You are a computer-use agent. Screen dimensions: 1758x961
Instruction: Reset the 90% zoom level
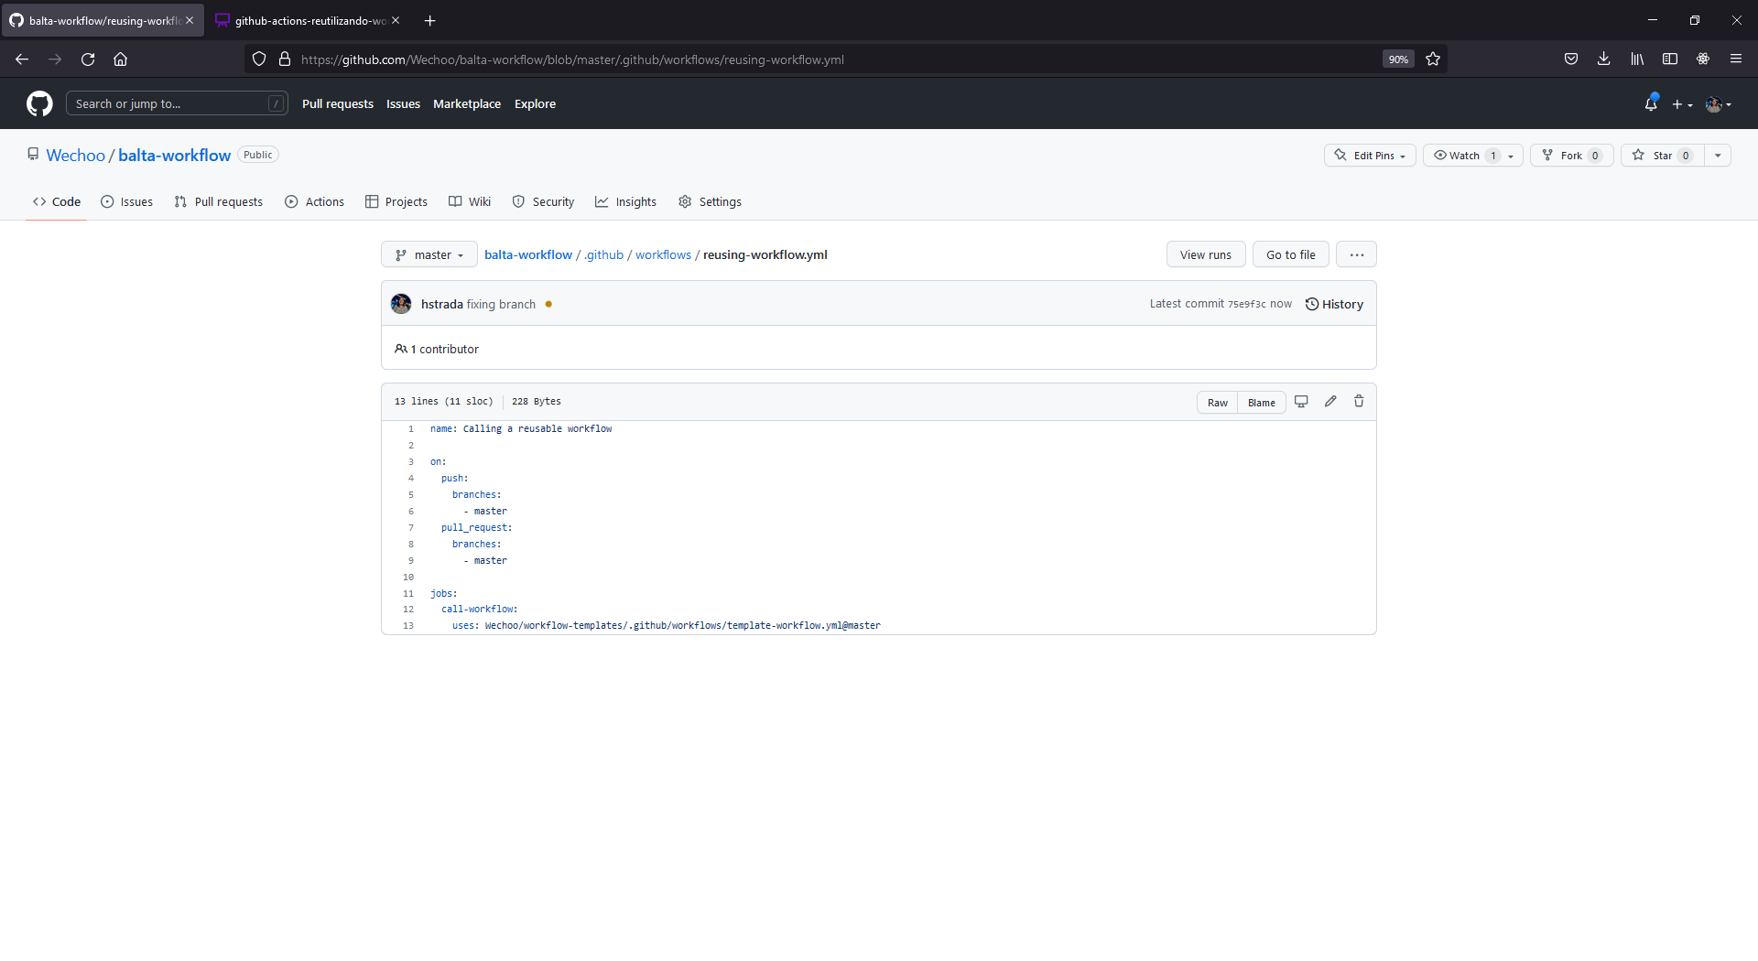pos(1398,59)
